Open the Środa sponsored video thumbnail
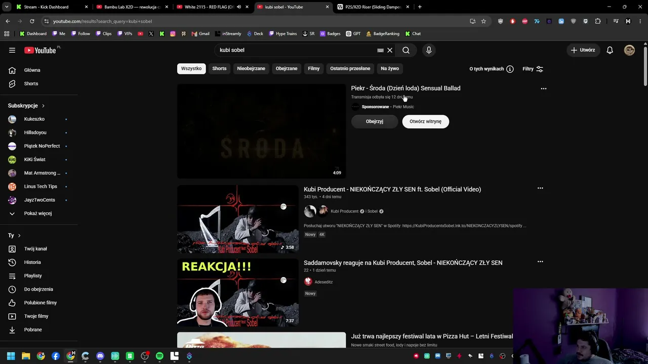This screenshot has height=364, width=648. [x=261, y=131]
